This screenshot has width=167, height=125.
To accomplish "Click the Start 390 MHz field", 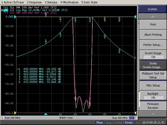I will 12,118.
